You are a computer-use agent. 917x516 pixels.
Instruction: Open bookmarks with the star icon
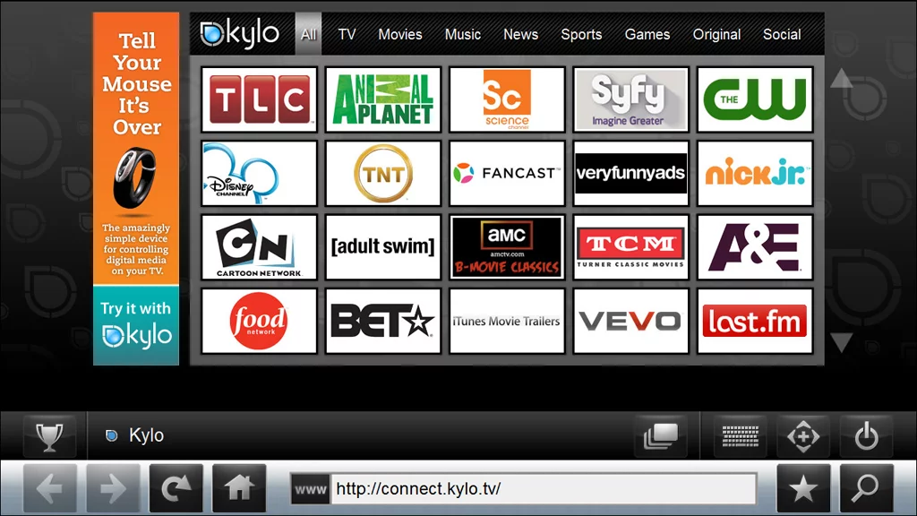(x=803, y=488)
